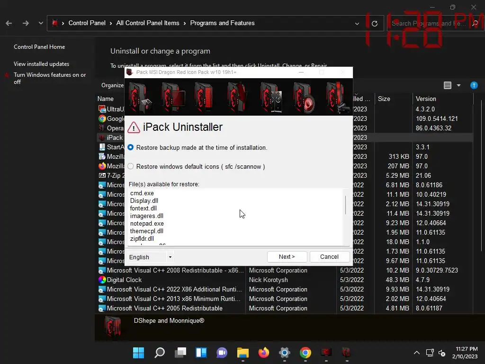Select Microsoft Visual C++ 2008 Redistributable row
Image resolution: width=485 pixels, height=364 pixels.
285,271
